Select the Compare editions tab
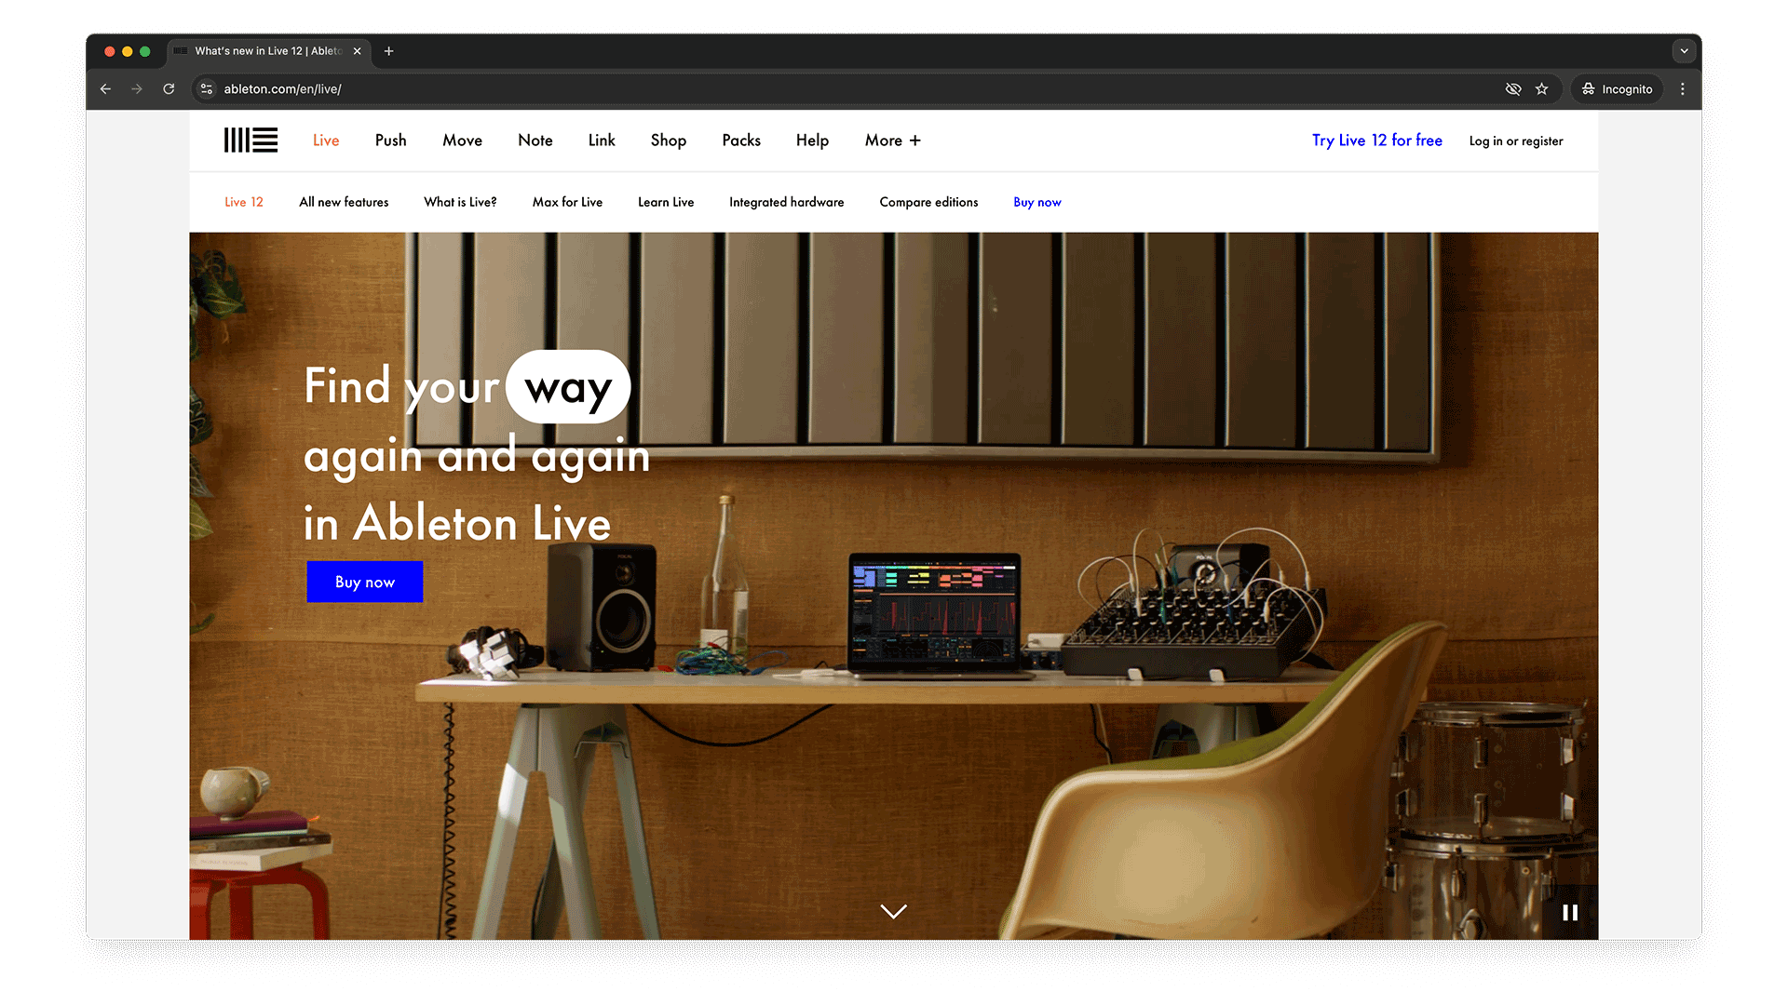The width and height of the screenshot is (1788, 1005). [x=928, y=203]
